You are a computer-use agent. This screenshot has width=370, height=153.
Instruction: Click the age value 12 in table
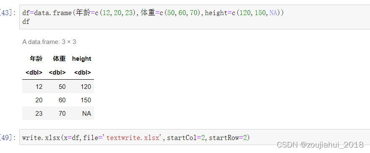tap(39, 87)
